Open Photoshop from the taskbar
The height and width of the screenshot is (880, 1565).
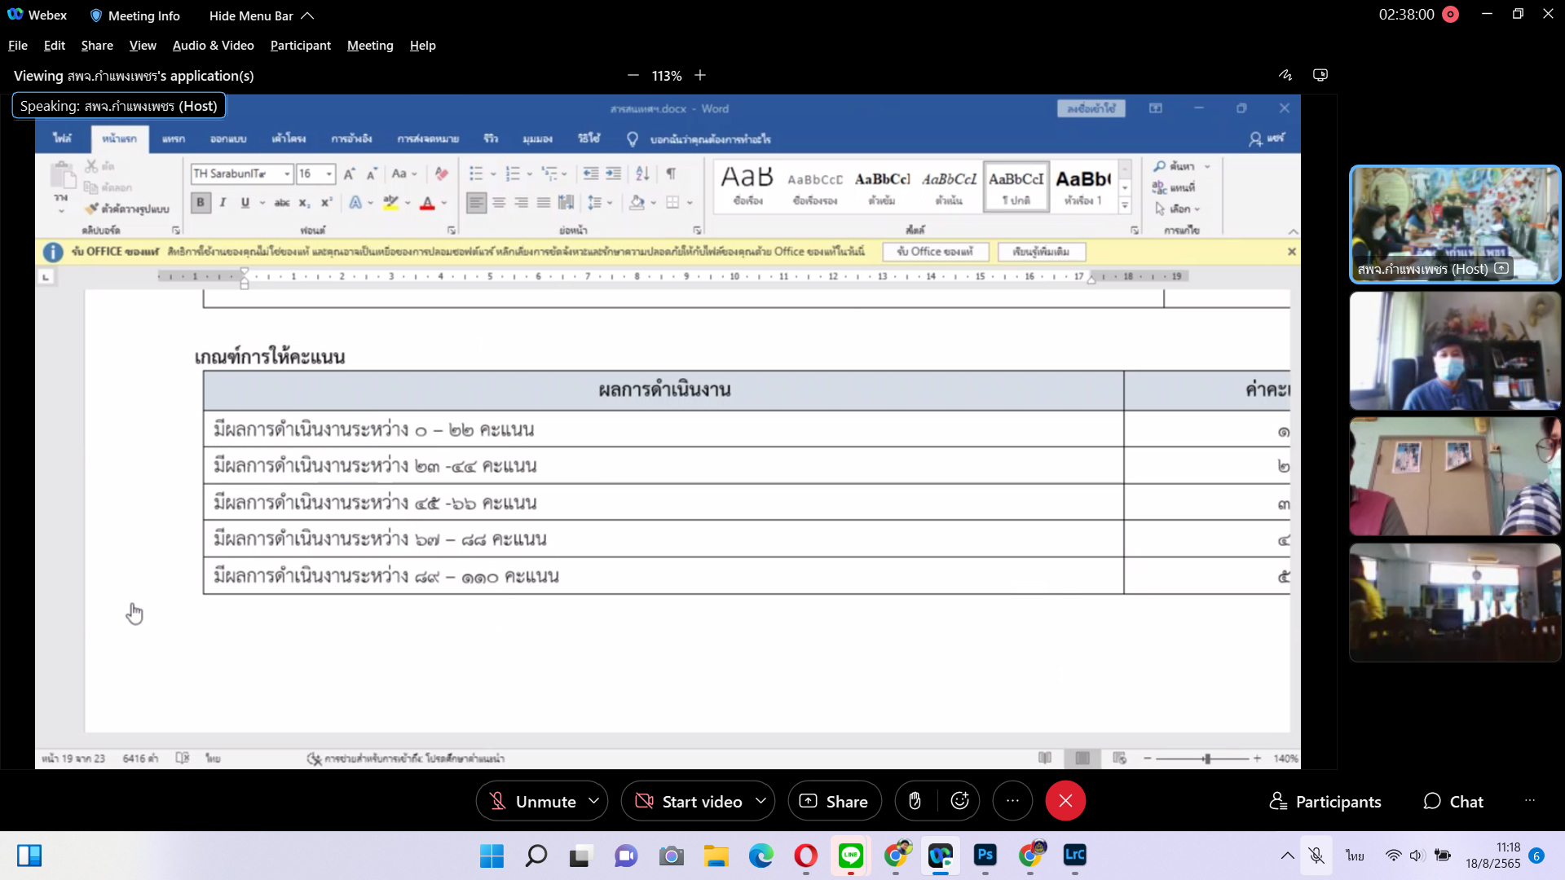[985, 856]
